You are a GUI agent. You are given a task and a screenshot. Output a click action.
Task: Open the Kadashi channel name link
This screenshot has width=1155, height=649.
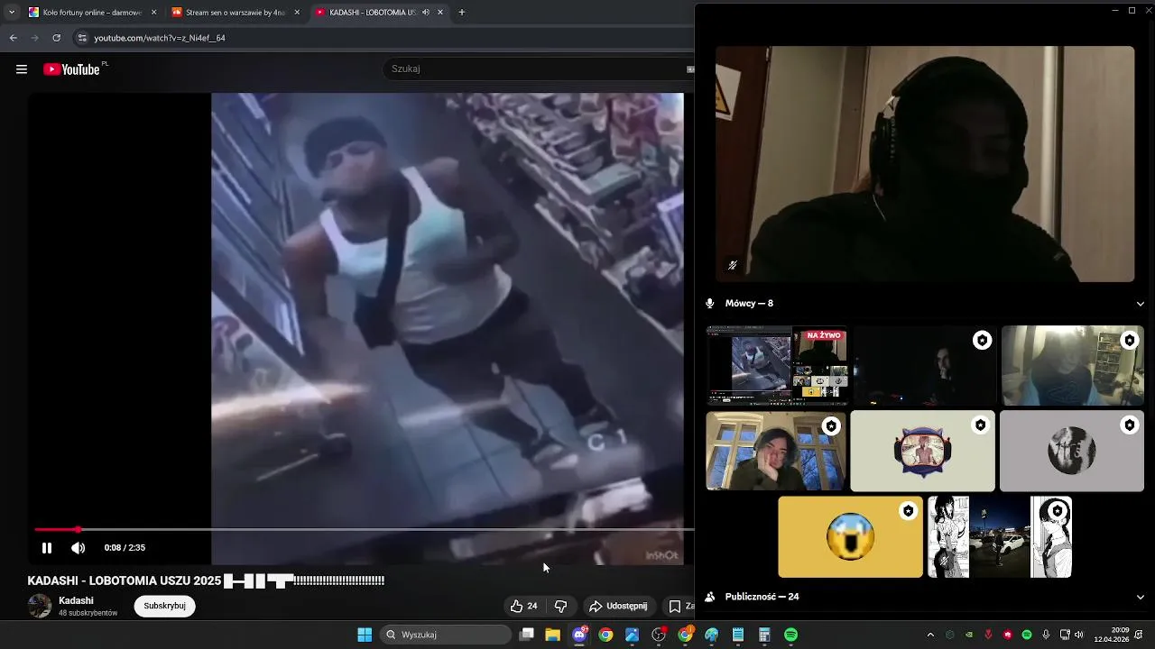[x=76, y=600]
